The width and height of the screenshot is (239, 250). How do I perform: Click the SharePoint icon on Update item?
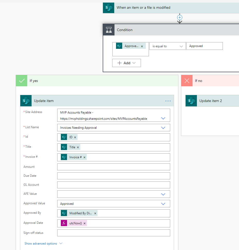(26, 100)
